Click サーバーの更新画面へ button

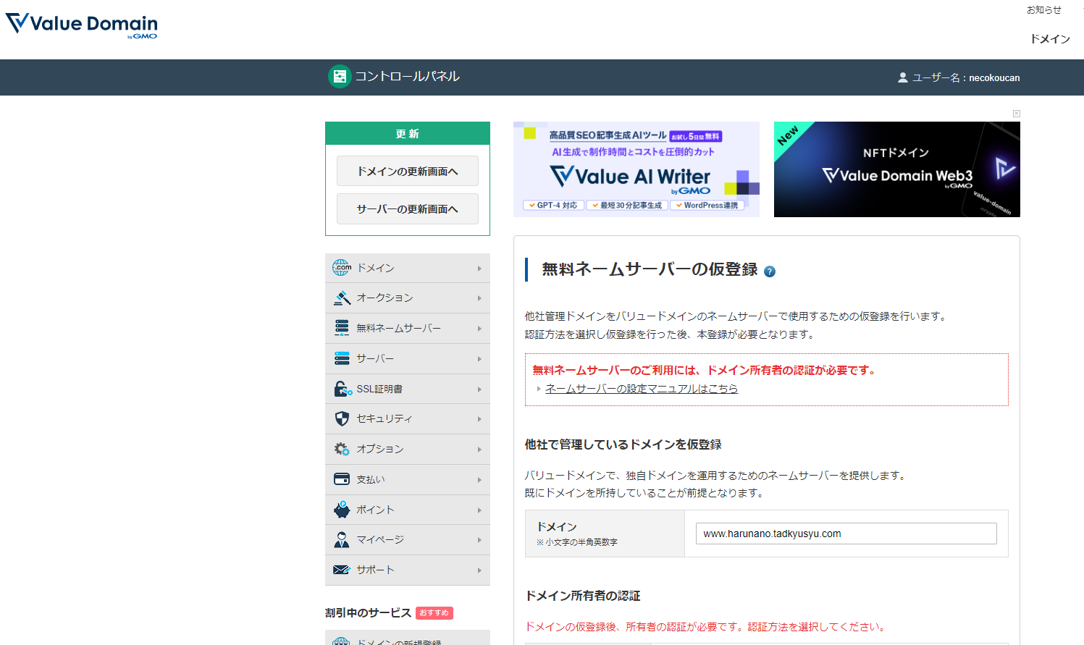(408, 209)
